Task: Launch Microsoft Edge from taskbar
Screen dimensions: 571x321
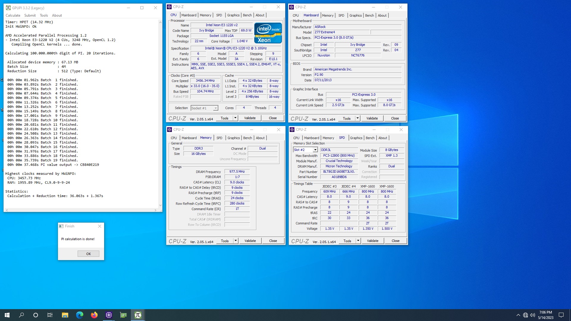Action: [79, 315]
